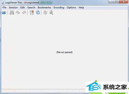Open the Search menu
The height and width of the screenshot is (94, 129).
coord(31,7)
